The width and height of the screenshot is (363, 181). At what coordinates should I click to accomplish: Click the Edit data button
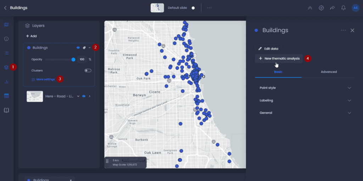pyautogui.click(x=268, y=49)
